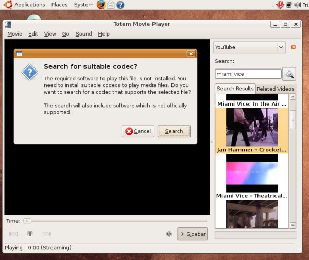Screen dimensions: 309x260
Task: Click the miami vice search field
Action: pos(248,74)
